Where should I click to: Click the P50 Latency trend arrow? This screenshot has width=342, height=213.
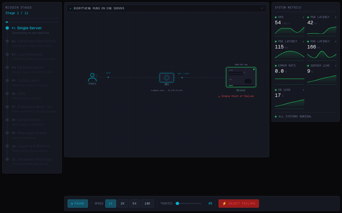pos(336,17)
